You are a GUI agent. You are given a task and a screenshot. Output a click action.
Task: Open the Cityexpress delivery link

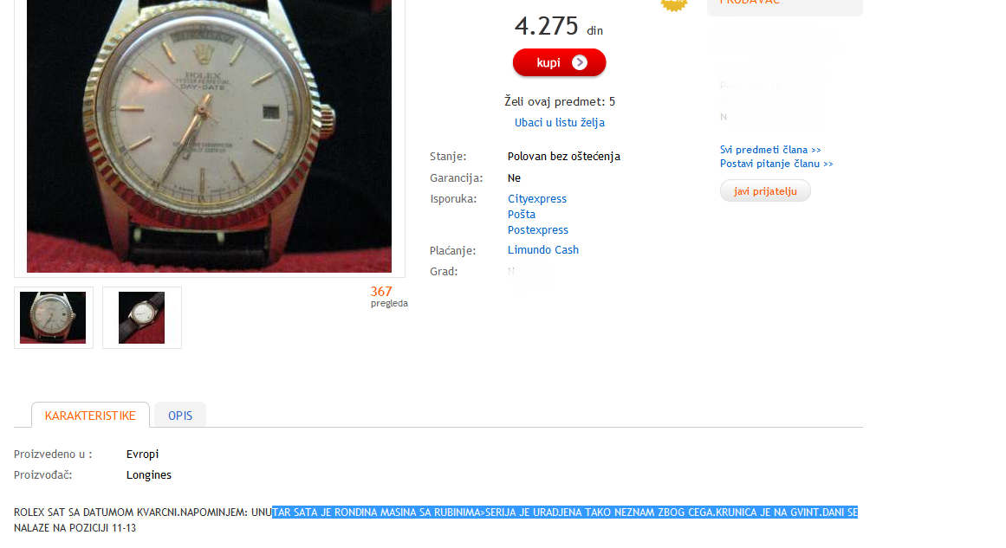click(x=537, y=199)
